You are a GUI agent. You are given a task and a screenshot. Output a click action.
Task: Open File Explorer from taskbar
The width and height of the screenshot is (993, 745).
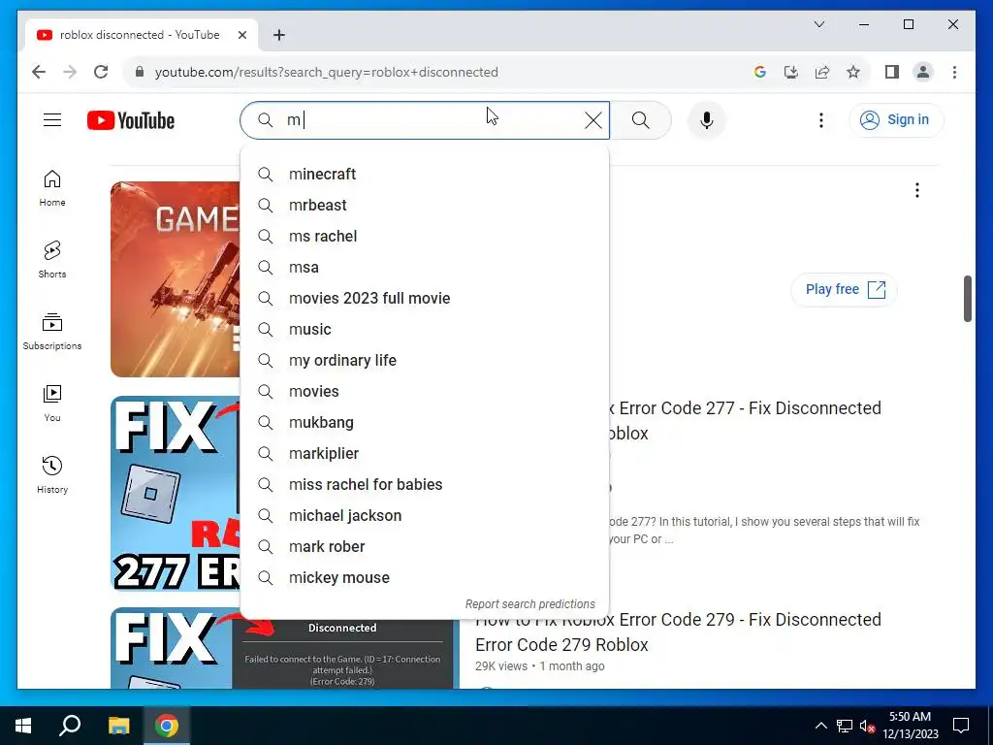click(118, 726)
